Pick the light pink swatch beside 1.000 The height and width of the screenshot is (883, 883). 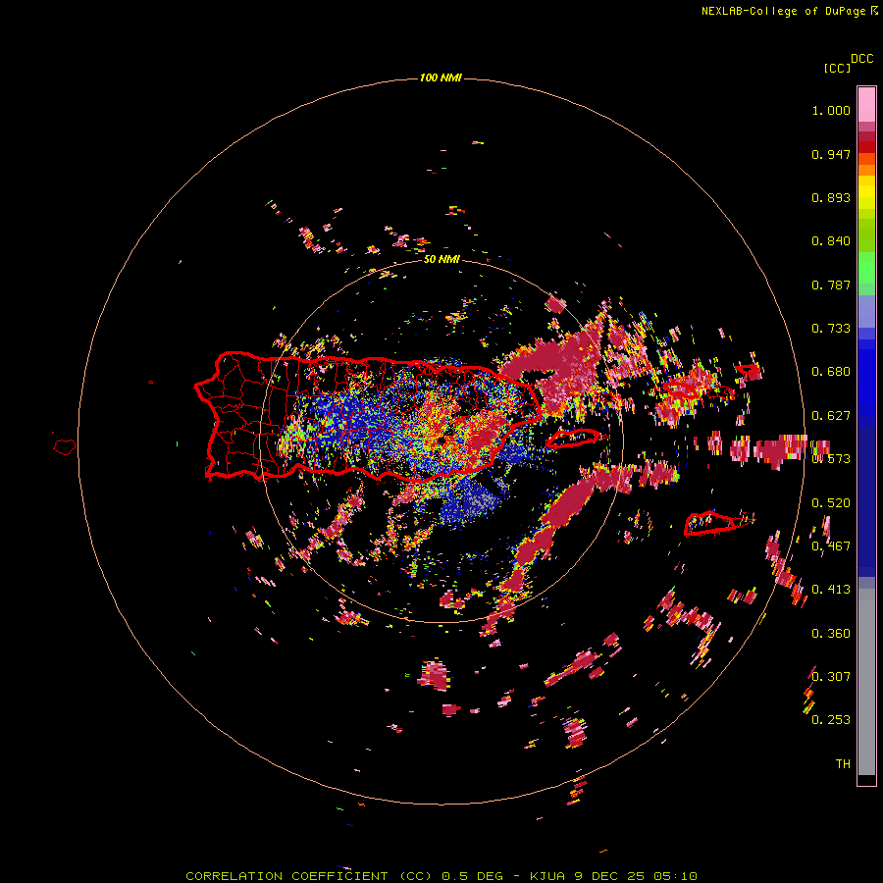(866, 105)
